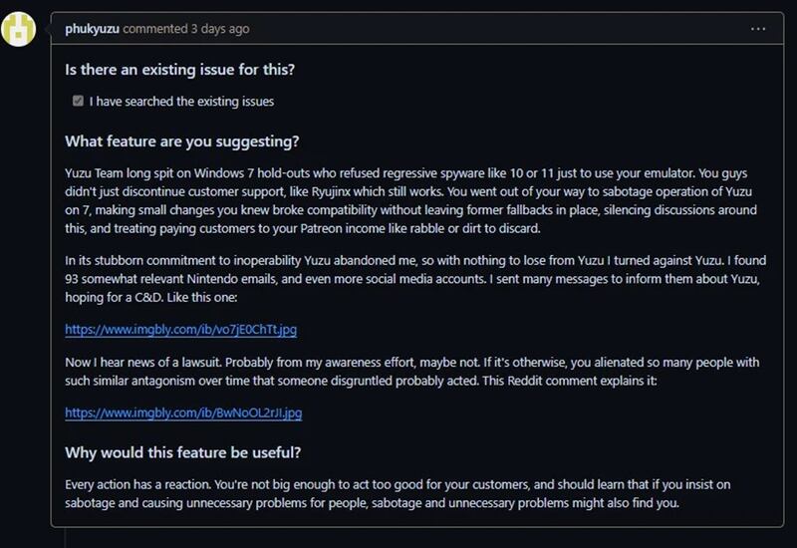Screen dimensions: 797x548
Task: Click the phukyuzu user avatar
Action: [x=19, y=29]
